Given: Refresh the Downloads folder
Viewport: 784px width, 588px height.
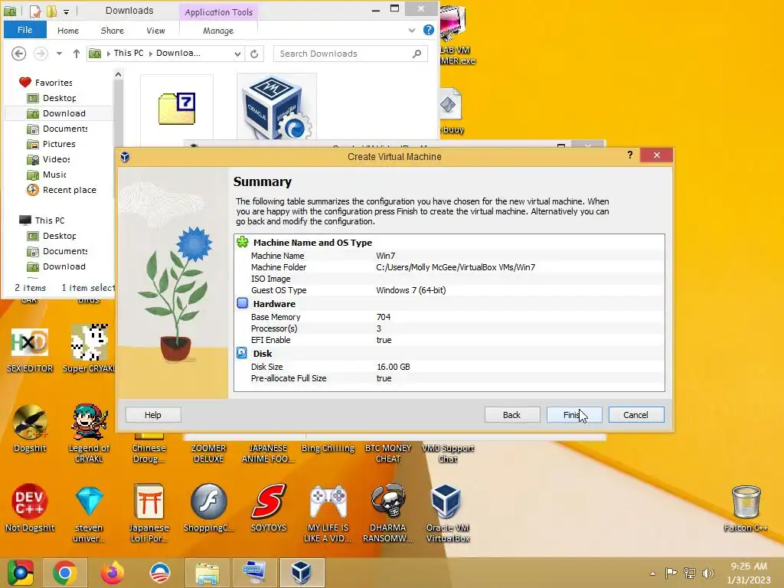Looking at the screenshot, I should [254, 54].
